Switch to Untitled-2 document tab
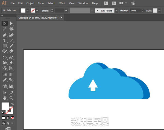Viewport: 164px width, 130px height. pos(38,17)
